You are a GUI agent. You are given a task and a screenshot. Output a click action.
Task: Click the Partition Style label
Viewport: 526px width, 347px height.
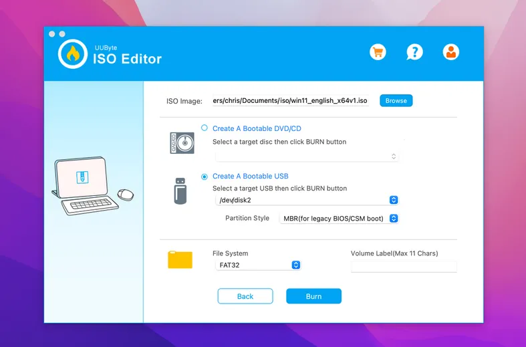(247, 218)
